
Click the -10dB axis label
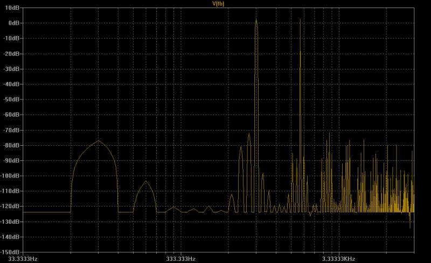pyautogui.click(x=11, y=38)
